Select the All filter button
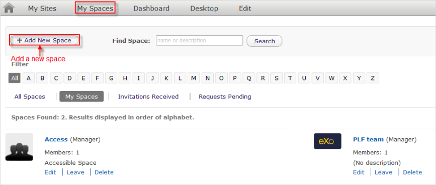Image resolution: width=436 pixels, height=185 pixels. (15, 78)
